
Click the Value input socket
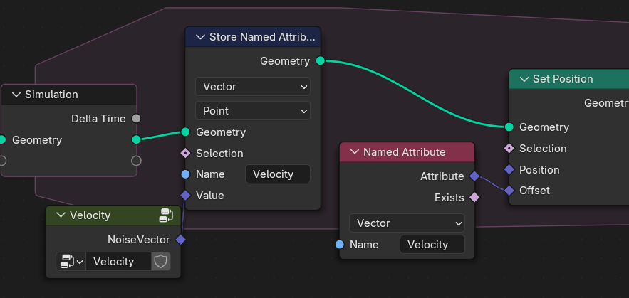185,196
